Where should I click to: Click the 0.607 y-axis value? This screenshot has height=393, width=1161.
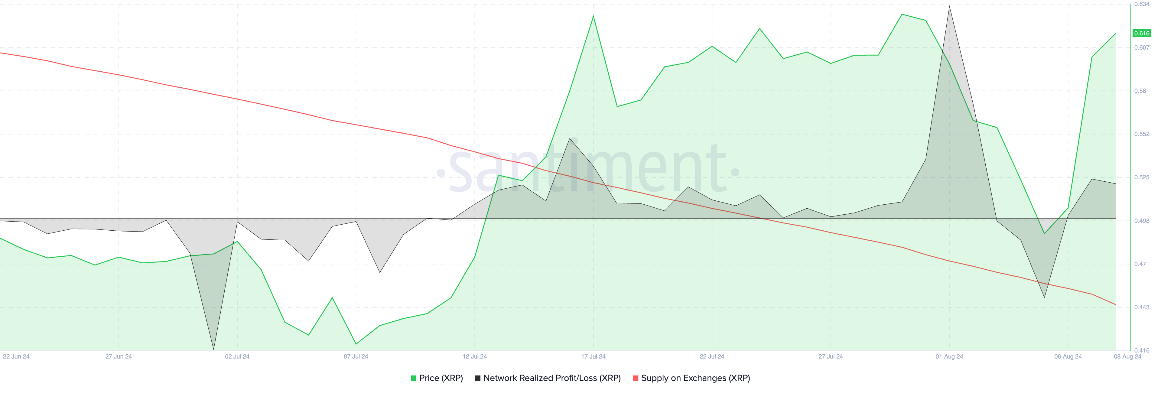pos(1142,47)
